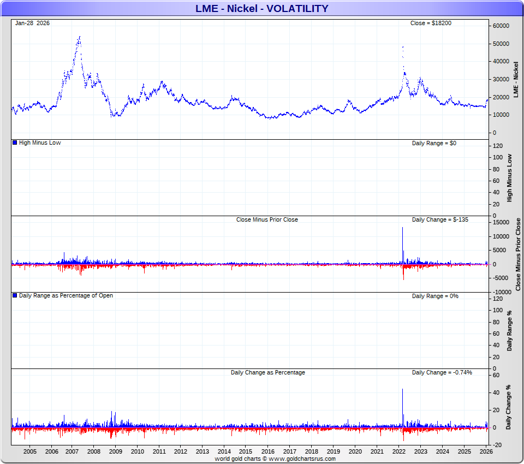Click the 40000 price axis tick label
The image size is (524, 464).
click(501, 62)
